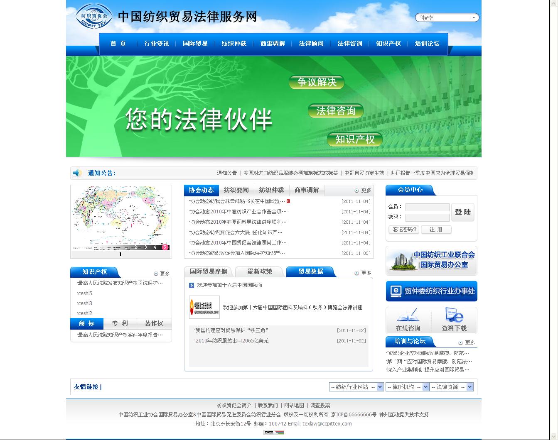The image size is (558, 440).
Task: Open the 贸仲委纺织行业办事处 e-icon banner
Action: (x=431, y=291)
